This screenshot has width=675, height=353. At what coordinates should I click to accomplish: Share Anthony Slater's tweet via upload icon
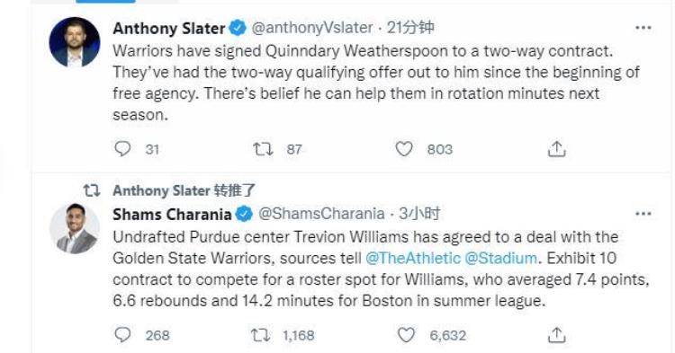pyautogui.click(x=556, y=149)
